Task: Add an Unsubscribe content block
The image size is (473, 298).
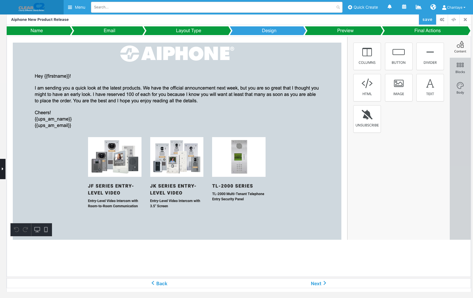Action: pyautogui.click(x=367, y=119)
